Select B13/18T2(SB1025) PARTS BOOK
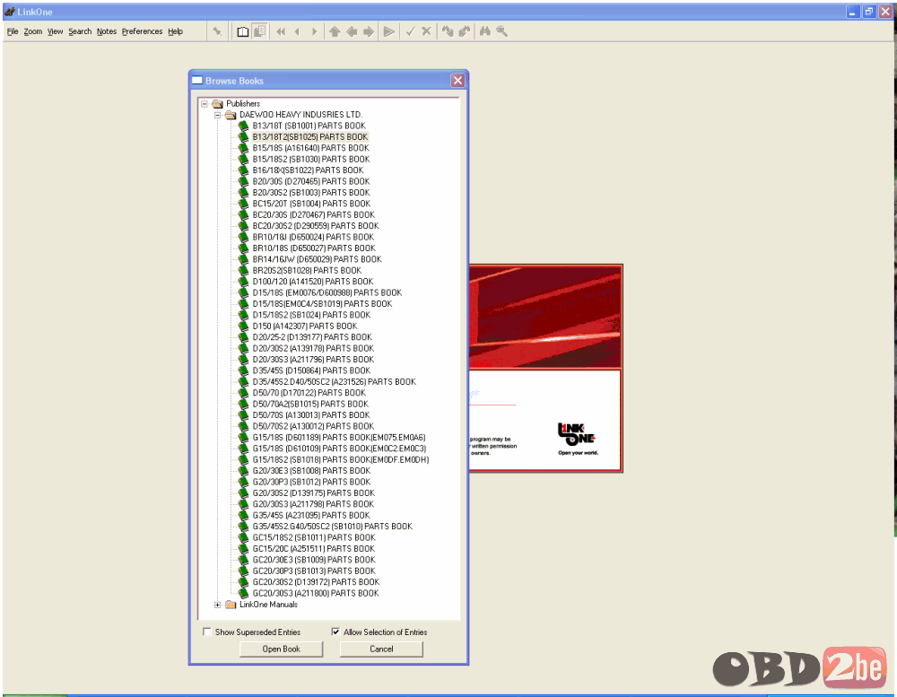Viewport: 897px width, 697px height. (310, 137)
